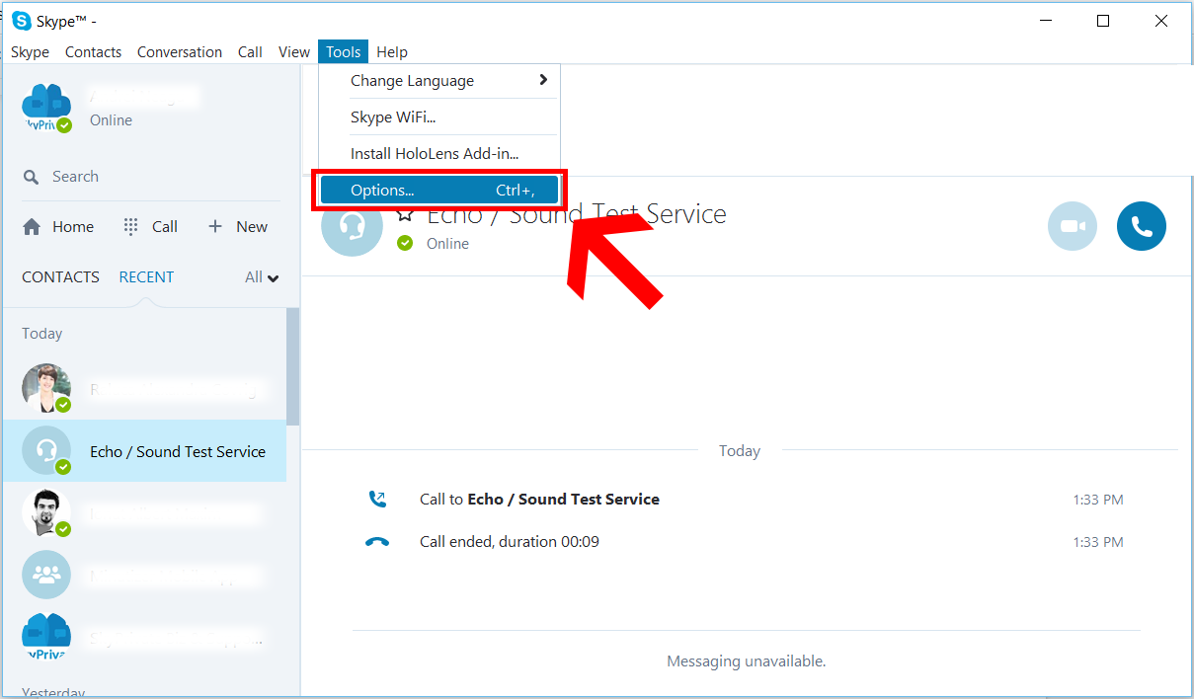This screenshot has width=1194, height=699.
Task: Click the Online status under Echo header
Action: pyautogui.click(x=447, y=244)
